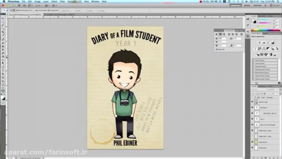Select the Hand tool
The height and width of the screenshot is (159, 282).
click(3, 88)
